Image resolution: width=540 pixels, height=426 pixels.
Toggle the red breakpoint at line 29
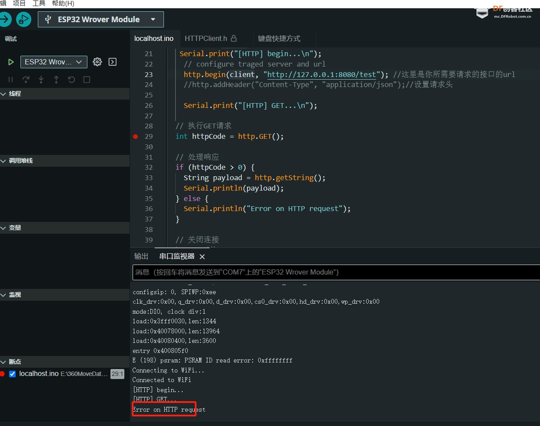click(x=136, y=137)
